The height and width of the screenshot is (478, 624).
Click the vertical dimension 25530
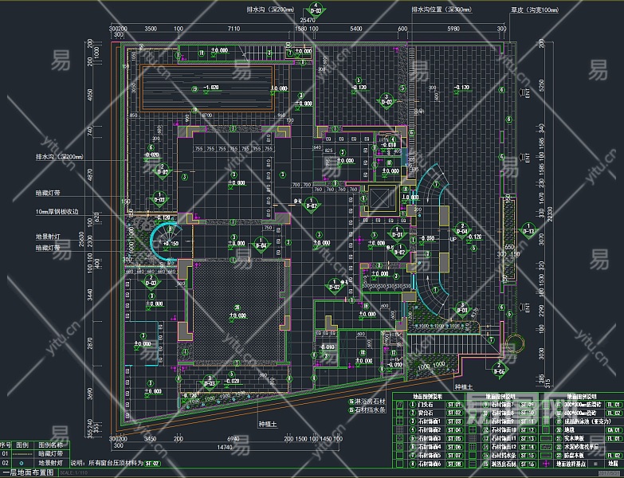(x=81, y=239)
